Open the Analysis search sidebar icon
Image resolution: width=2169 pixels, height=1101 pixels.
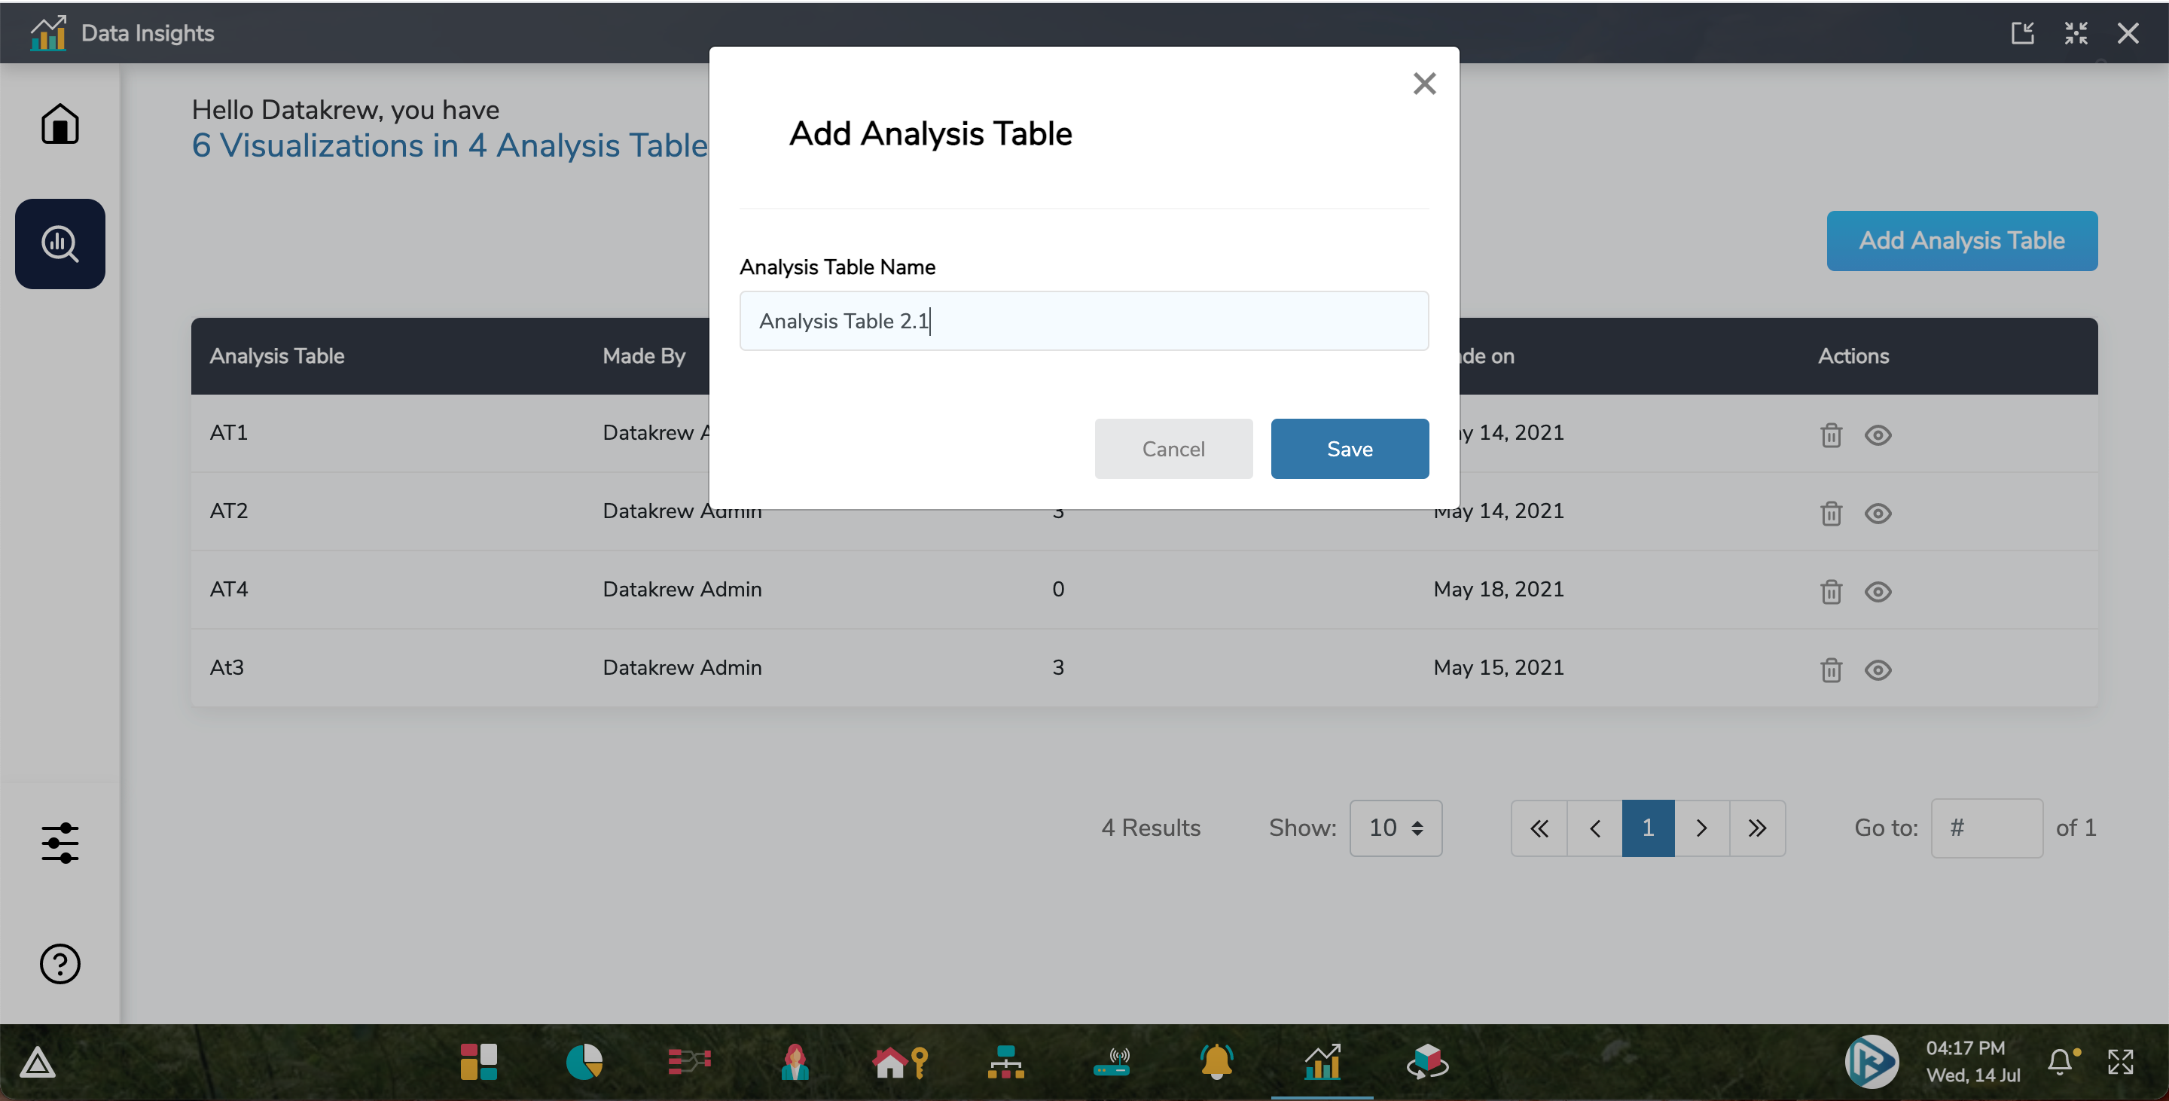tap(59, 244)
